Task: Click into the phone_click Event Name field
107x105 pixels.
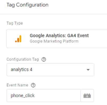Action: (x=43, y=96)
